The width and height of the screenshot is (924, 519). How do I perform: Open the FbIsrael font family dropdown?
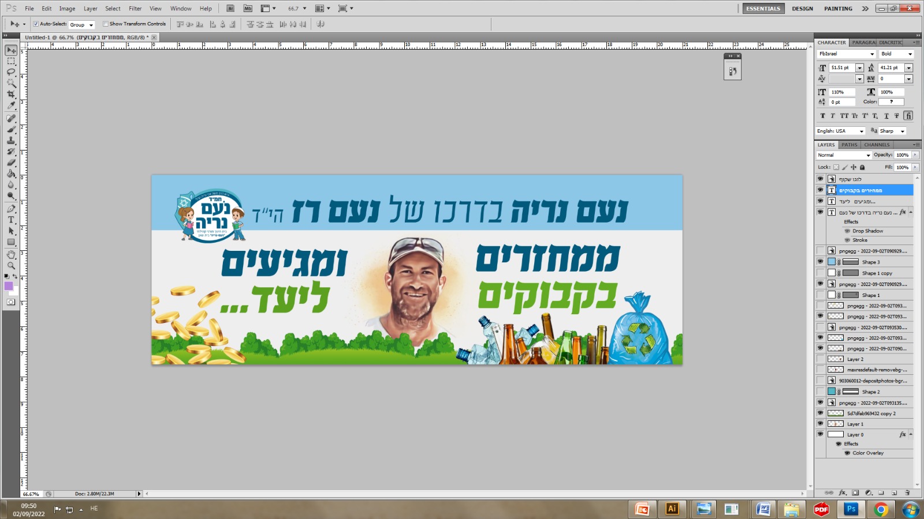click(846, 54)
